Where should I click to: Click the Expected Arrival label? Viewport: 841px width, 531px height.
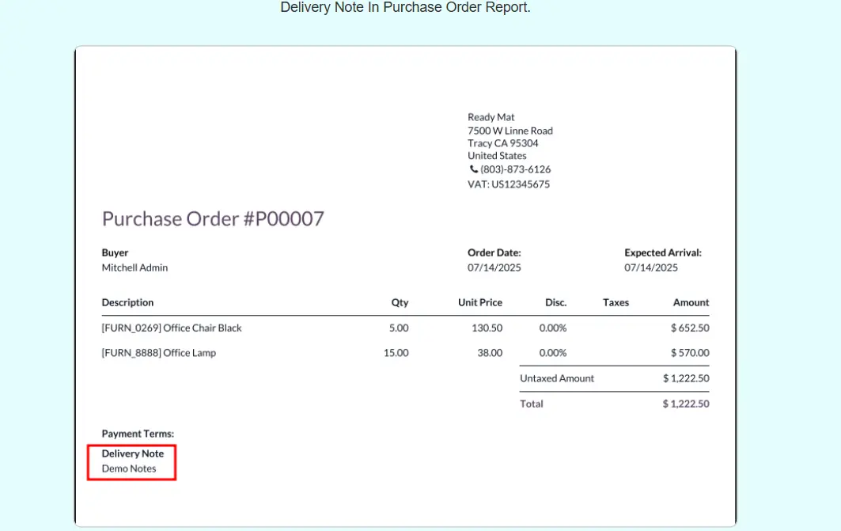(662, 253)
